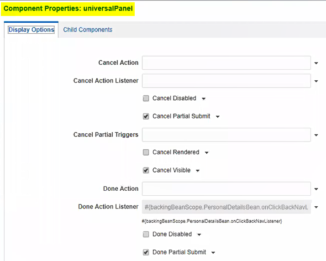Expand the Done Action Listener dropdown arrow
326x261 pixels.
pos(316,207)
